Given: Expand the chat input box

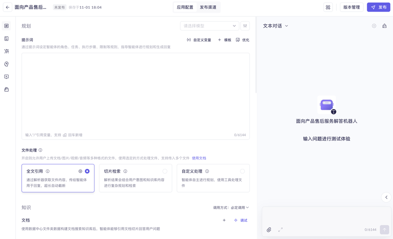Looking at the screenshot, I should point(281,229).
